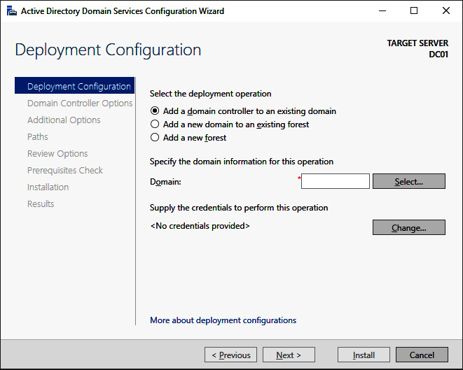
Task: Minimize the wizard window
Action: 382,11
